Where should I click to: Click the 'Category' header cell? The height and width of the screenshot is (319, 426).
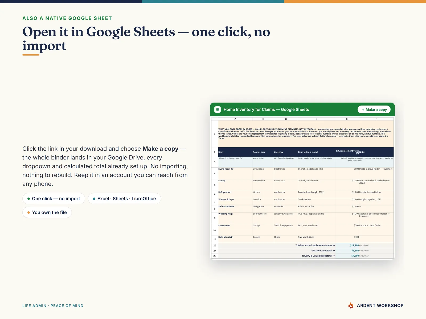[286, 152]
